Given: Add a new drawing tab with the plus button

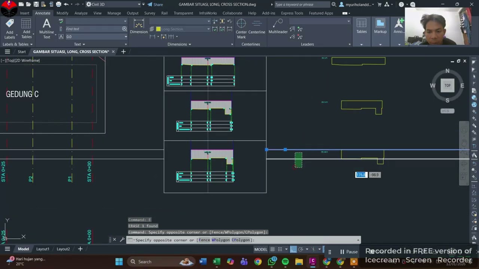Looking at the screenshot, I should pos(123,52).
